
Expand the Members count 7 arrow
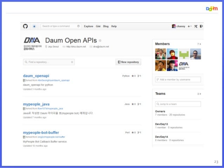[x=199, y=44]
